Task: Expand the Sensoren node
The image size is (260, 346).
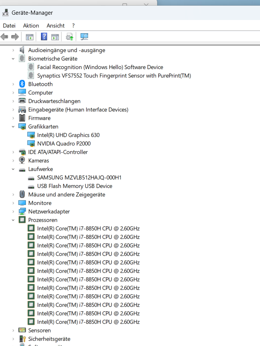Action: 13,330
